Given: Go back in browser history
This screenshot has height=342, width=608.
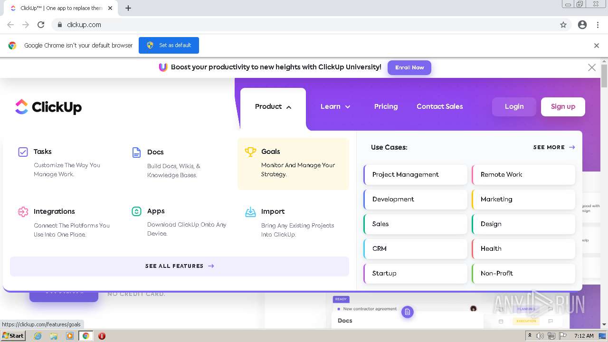Looking at the screenshot, I should point(10,25).
